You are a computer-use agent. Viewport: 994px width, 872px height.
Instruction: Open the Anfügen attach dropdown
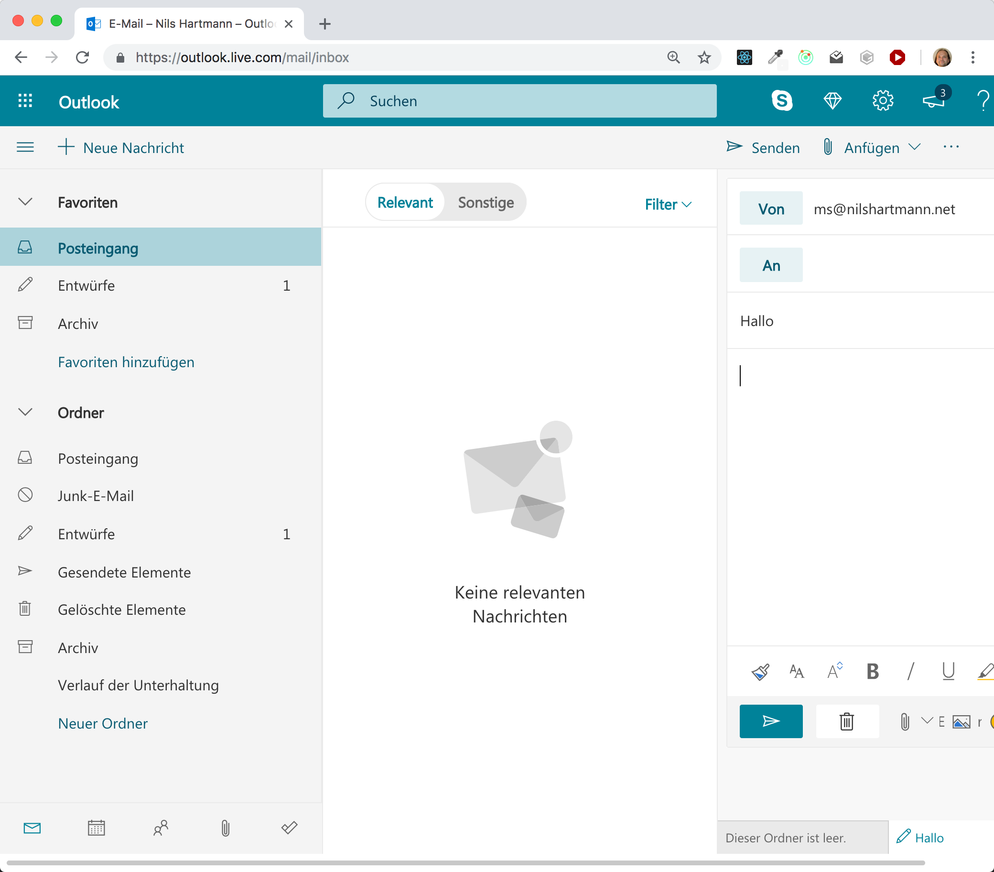(872, 147)
